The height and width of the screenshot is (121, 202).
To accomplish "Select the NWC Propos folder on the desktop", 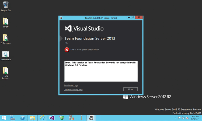I will click(x=6, y=73).
